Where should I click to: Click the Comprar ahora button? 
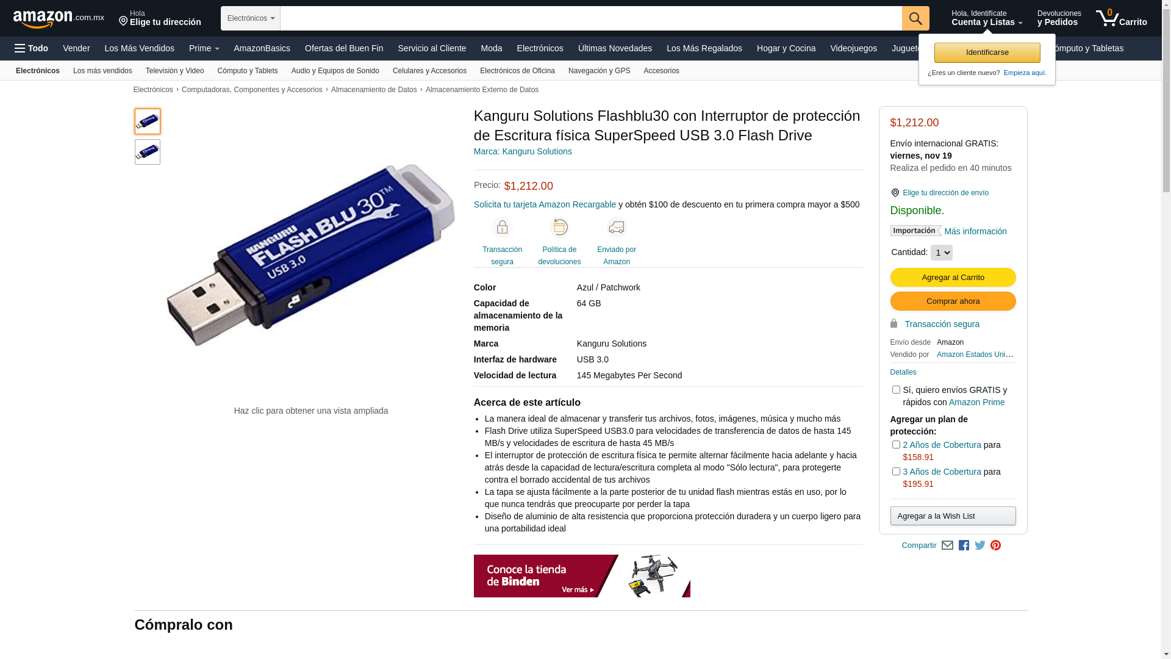tap(953, 301)
